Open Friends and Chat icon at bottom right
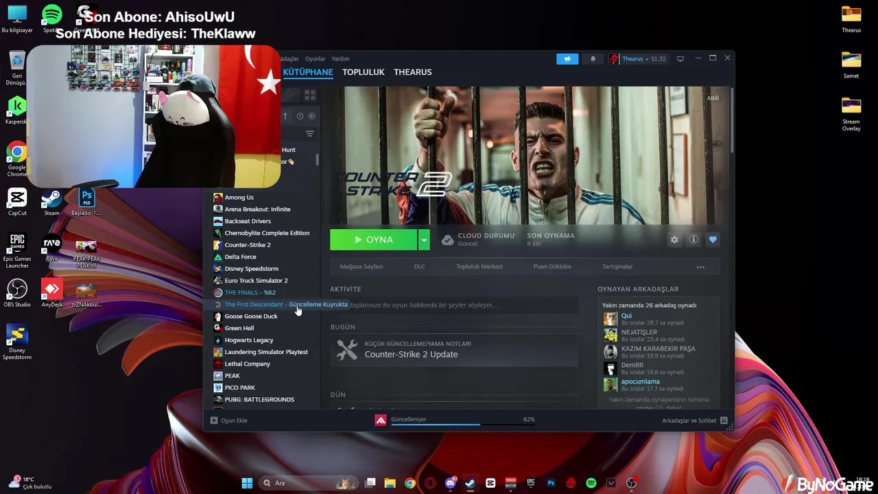Viewport: 878px width, 494px height. click(x=724, y=421)
